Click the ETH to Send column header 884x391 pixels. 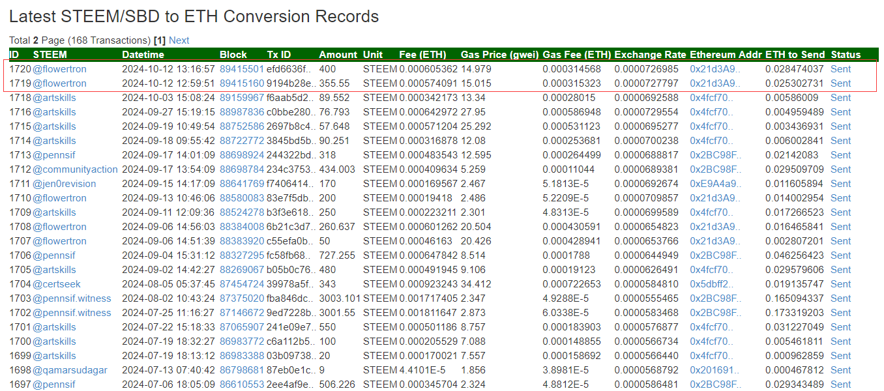point(795,55)
